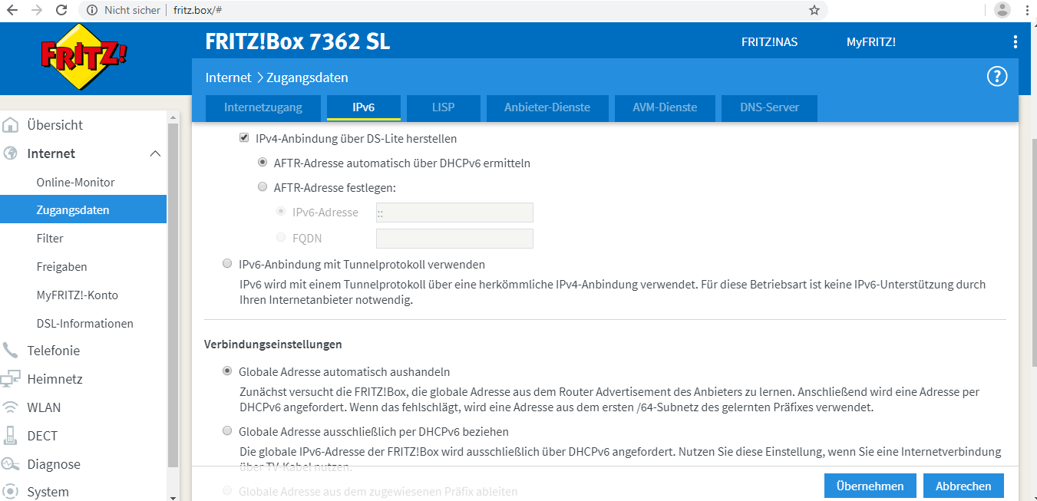Click the Telefonie phone icon

click(11, 351)
